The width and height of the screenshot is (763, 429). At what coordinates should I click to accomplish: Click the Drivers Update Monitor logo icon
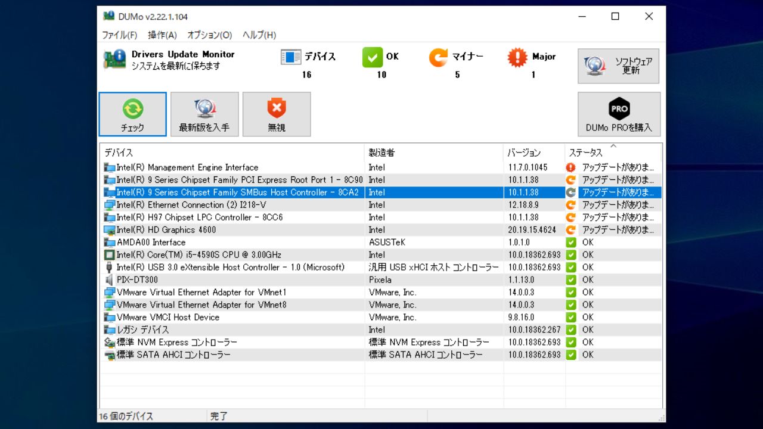coord(114,60)
